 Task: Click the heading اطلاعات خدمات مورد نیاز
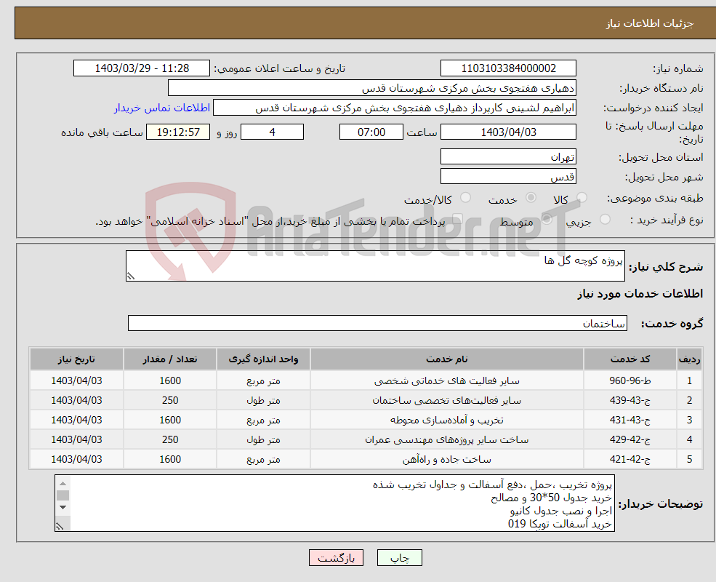click(640, 293)
